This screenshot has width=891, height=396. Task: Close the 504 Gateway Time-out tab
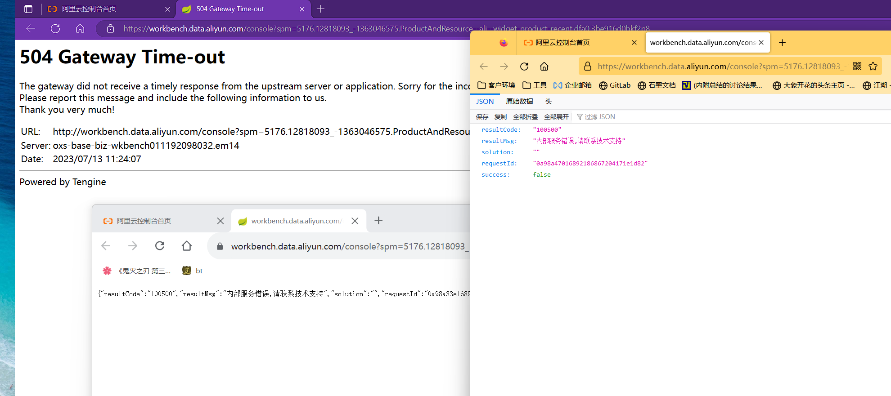coord(302,9)
